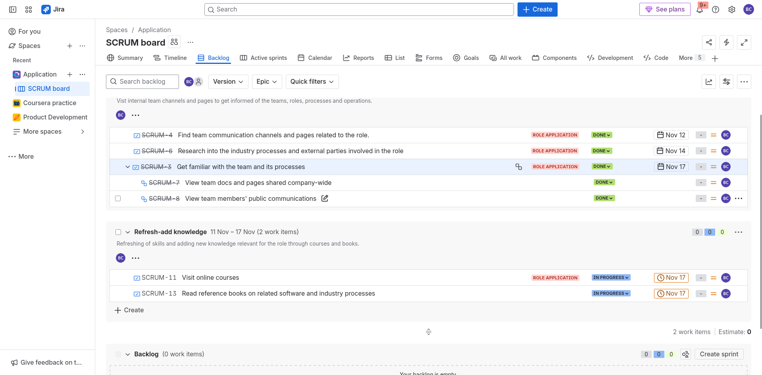
Task: Open the Active sprints tab
Action: [263, 58]
